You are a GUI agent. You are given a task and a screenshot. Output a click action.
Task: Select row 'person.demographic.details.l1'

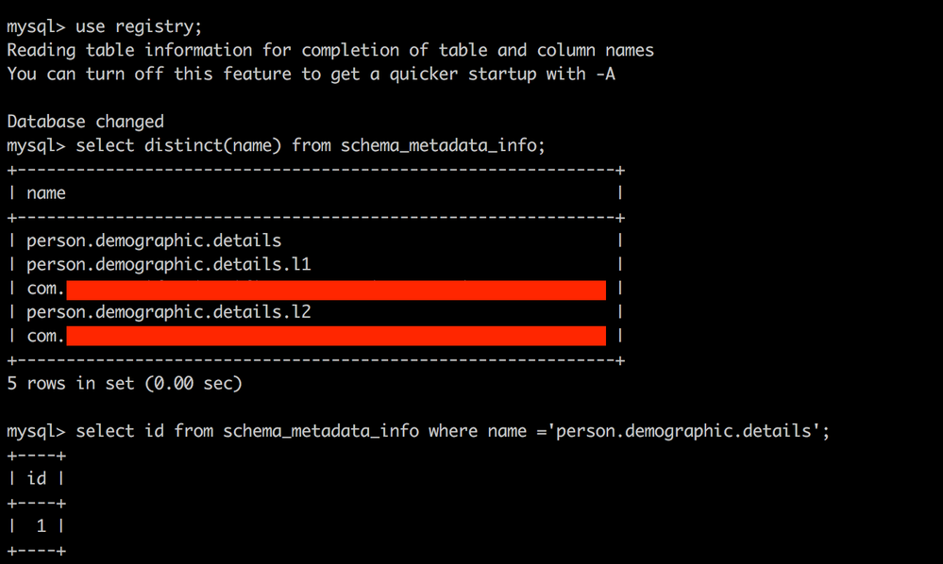tap(168, 265)
